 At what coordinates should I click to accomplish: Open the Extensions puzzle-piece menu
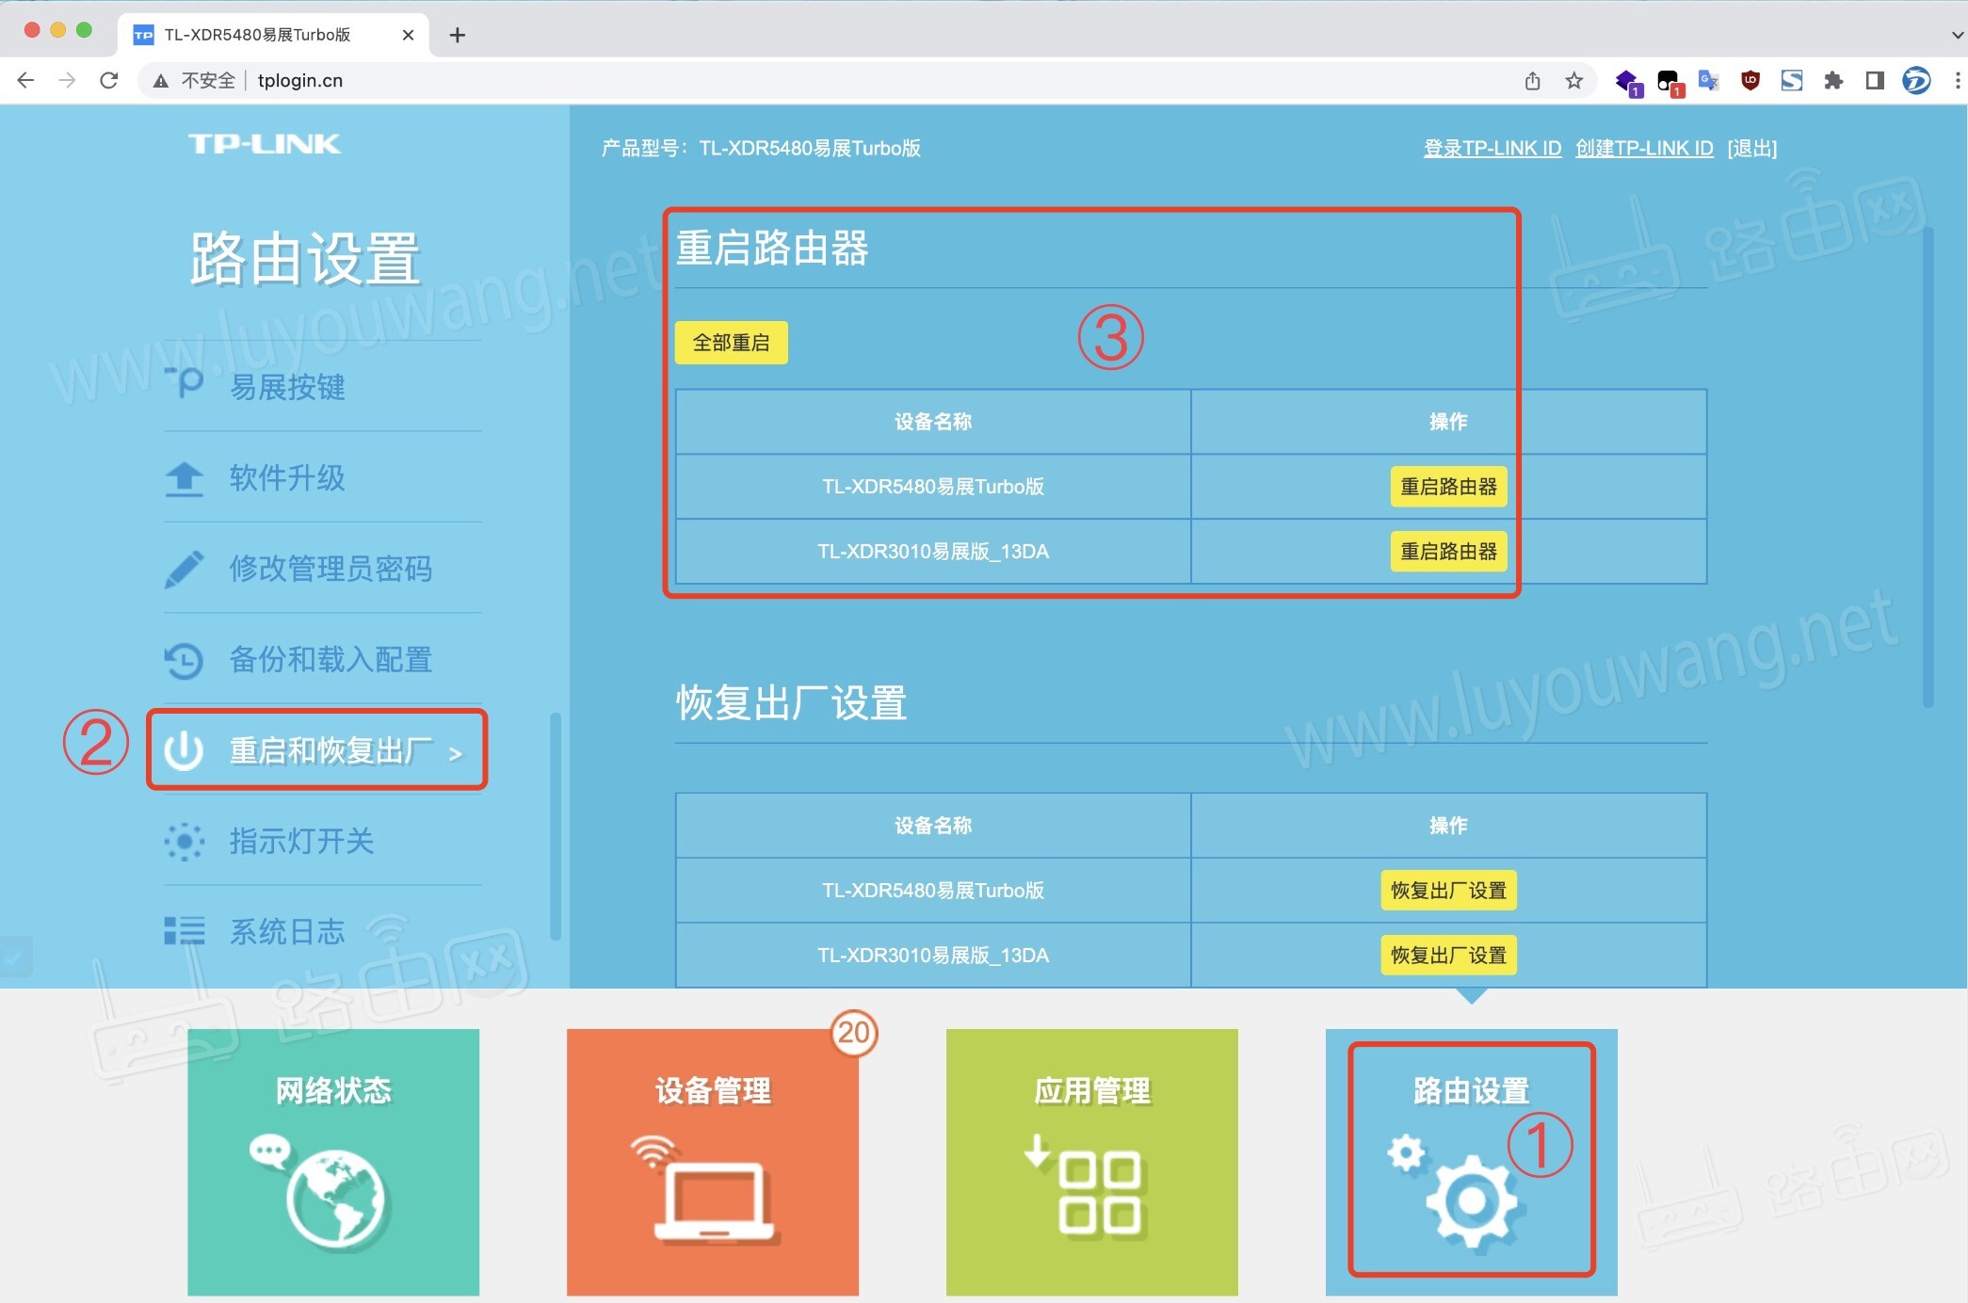1834,81
